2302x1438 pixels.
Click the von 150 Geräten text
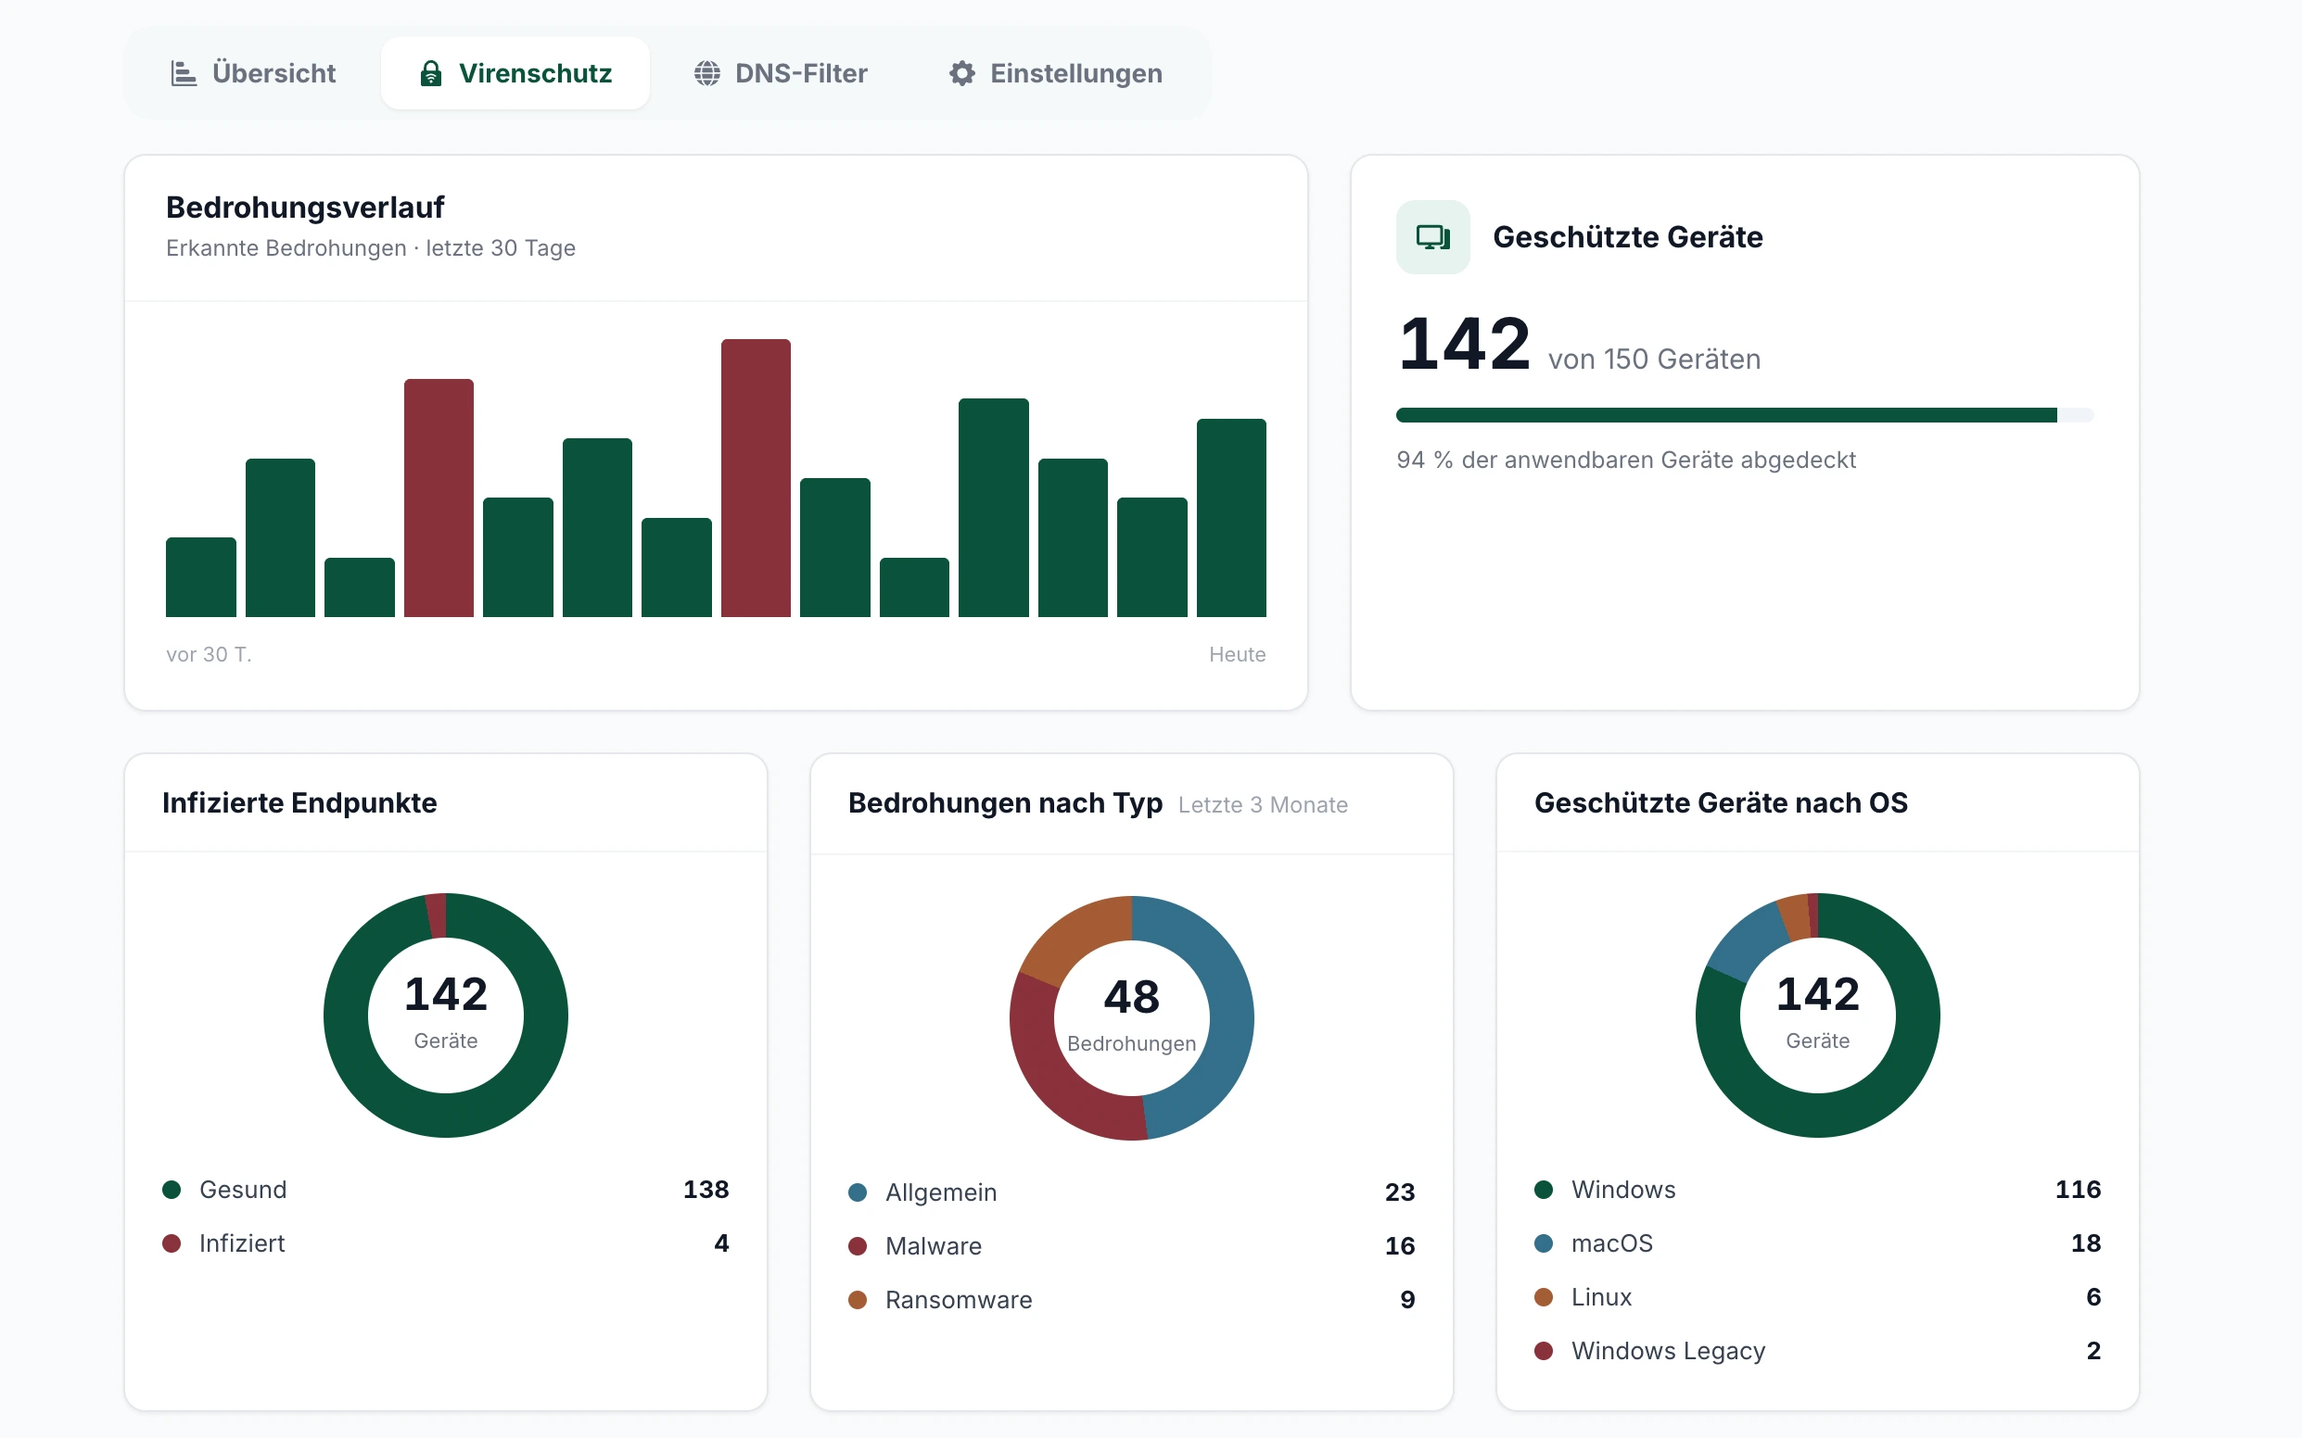(1654, 359)
